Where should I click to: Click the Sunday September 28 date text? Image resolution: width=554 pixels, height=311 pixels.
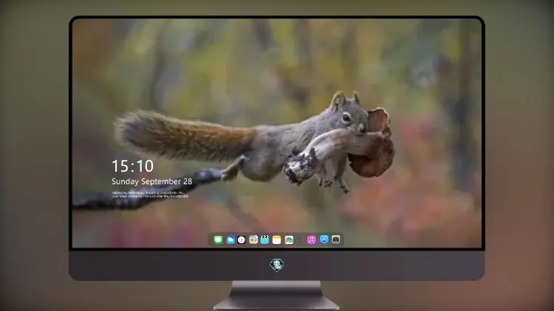click(152, 181)
